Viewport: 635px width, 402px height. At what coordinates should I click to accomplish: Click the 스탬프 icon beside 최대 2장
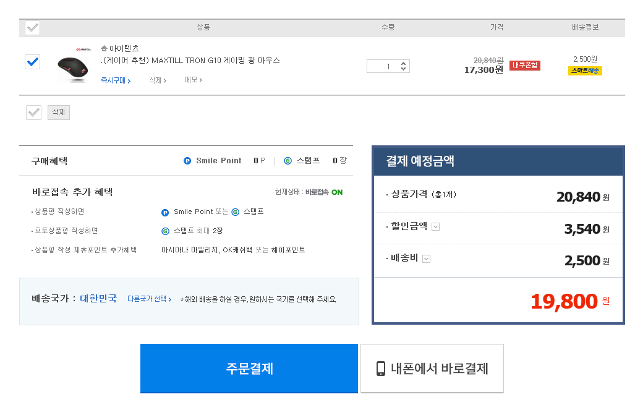(165, 231)
